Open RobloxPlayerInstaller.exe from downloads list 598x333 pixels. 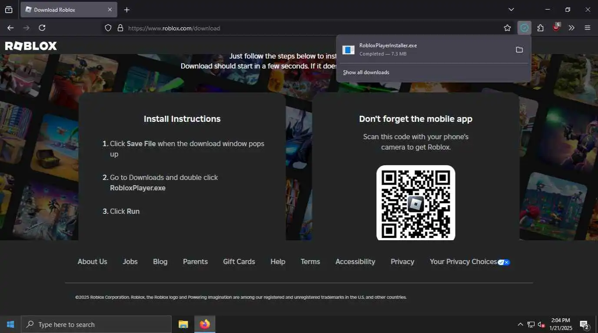[424, 49]
